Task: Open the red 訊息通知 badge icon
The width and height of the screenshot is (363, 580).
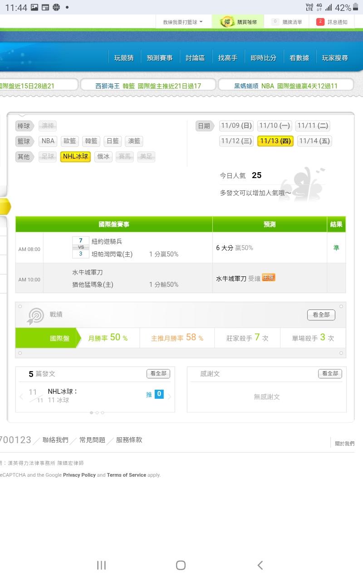Action: (x=320, y=22)
